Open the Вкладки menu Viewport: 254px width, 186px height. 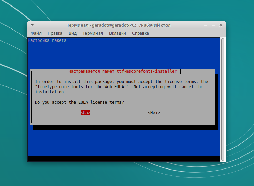[x=117, y=33]
